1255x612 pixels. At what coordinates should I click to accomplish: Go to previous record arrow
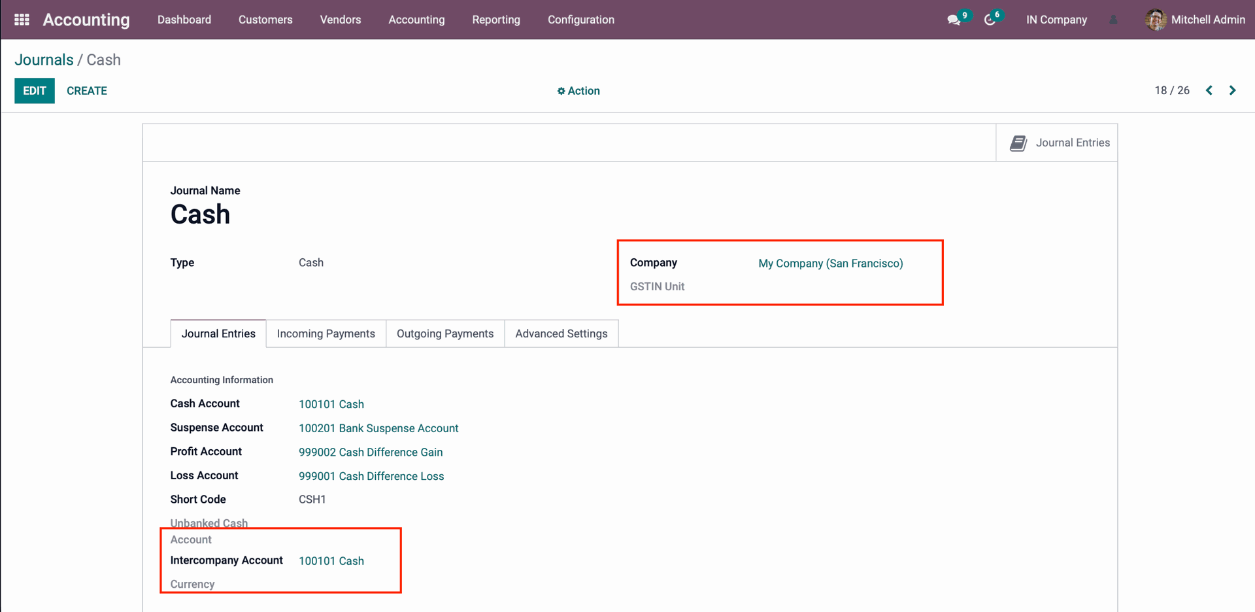point(1209,90)
